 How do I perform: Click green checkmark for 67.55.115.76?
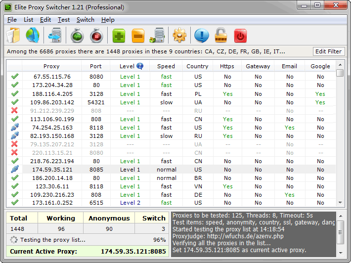pos(15,77)
